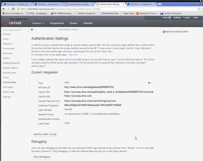
Task: Expand the Courses dropdown menu
Action: (38, 23)
